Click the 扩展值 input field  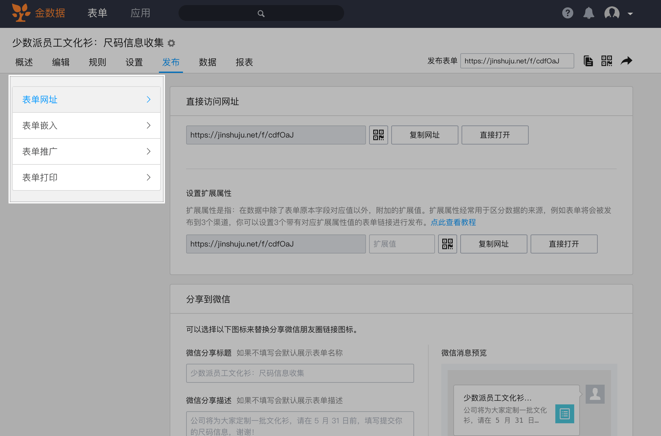click(402, 244)
